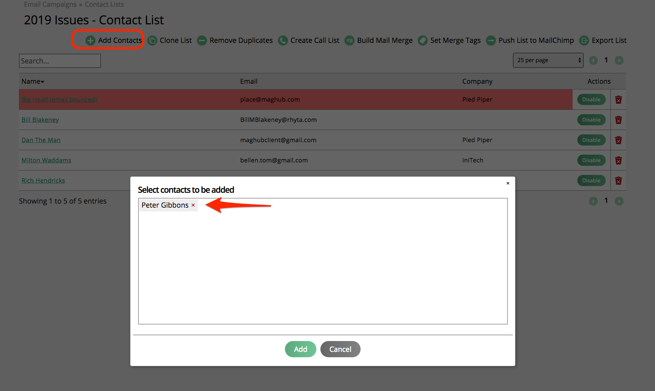Disable Dan The Man contact
This screenshot has width=655, height=391.
590,140
